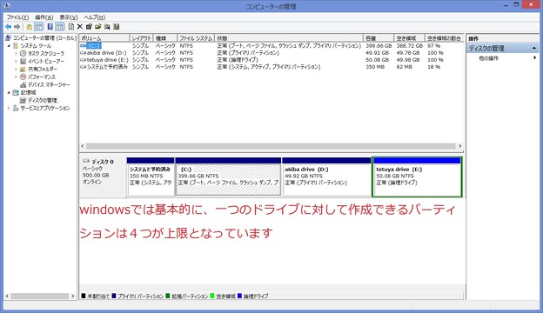Click the dark blue プライマリ パーティション legend swatch
Screen dimensions: 543x313
tap(114, 296)
